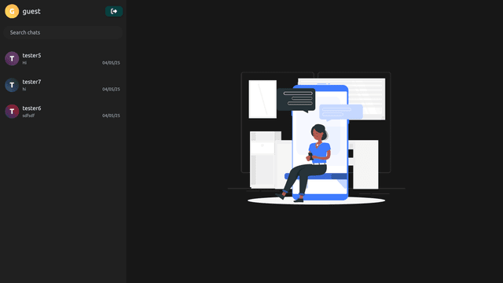The height and width of the screenshot is (283, 503).
Task: Click tester5's last message "Hi"
Action: pos(24,63)
